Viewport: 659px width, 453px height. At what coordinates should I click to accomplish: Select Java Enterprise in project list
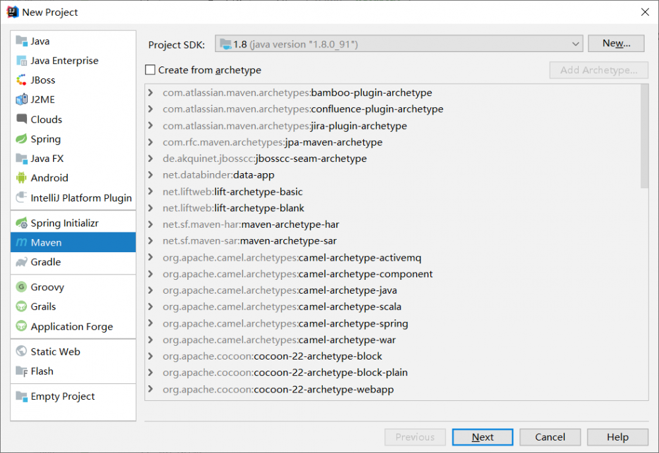(64, 61)
